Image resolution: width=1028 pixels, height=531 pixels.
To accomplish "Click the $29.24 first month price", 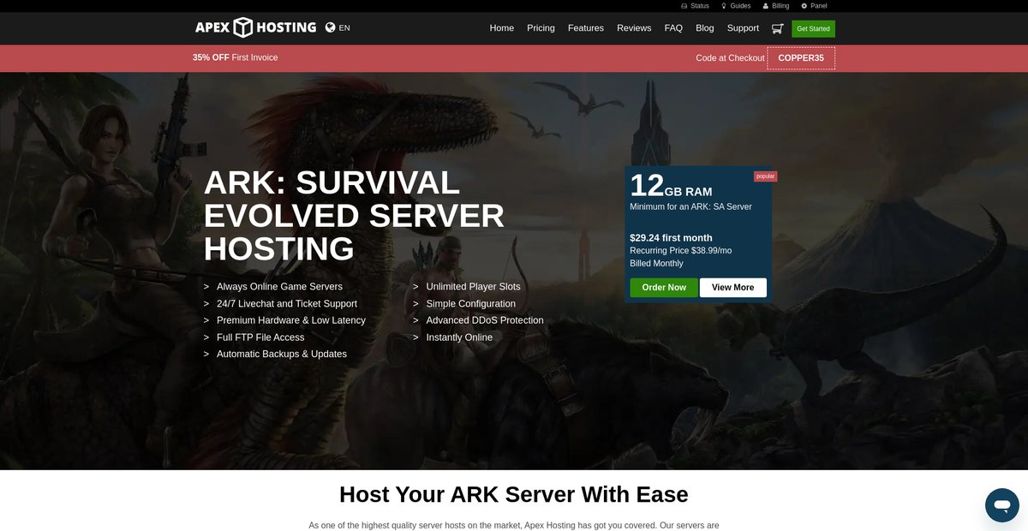I will click(x=671, y=238).
